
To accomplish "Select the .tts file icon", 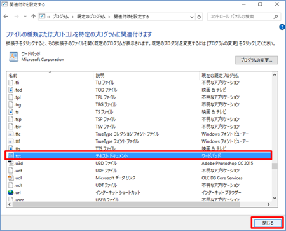I will (x=11, y=148).
